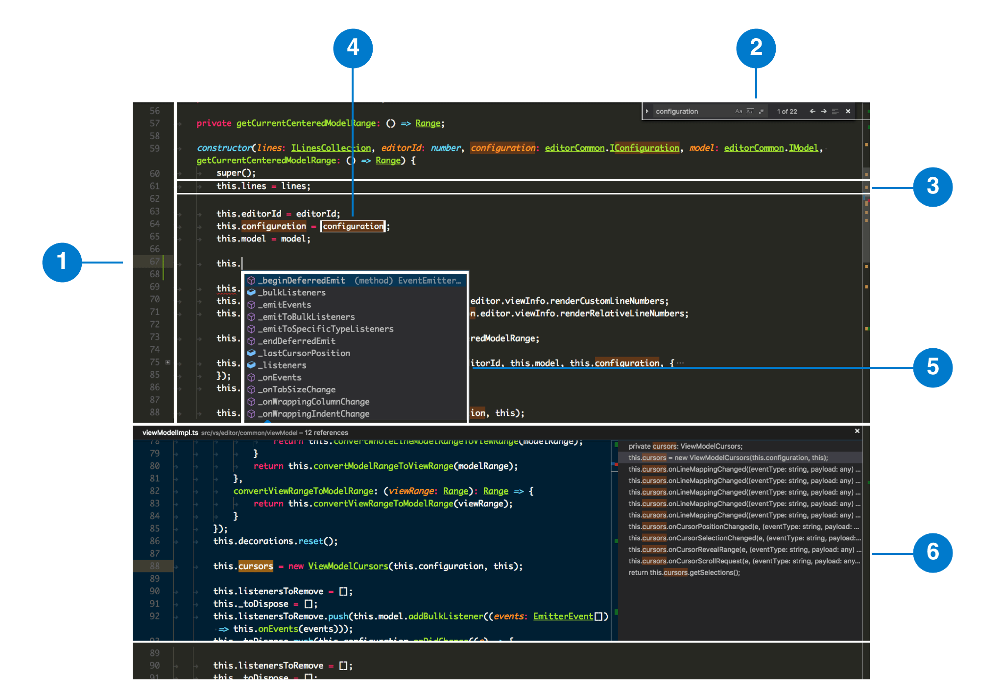Click Find in Selection icon

click(x=836, y=112)
